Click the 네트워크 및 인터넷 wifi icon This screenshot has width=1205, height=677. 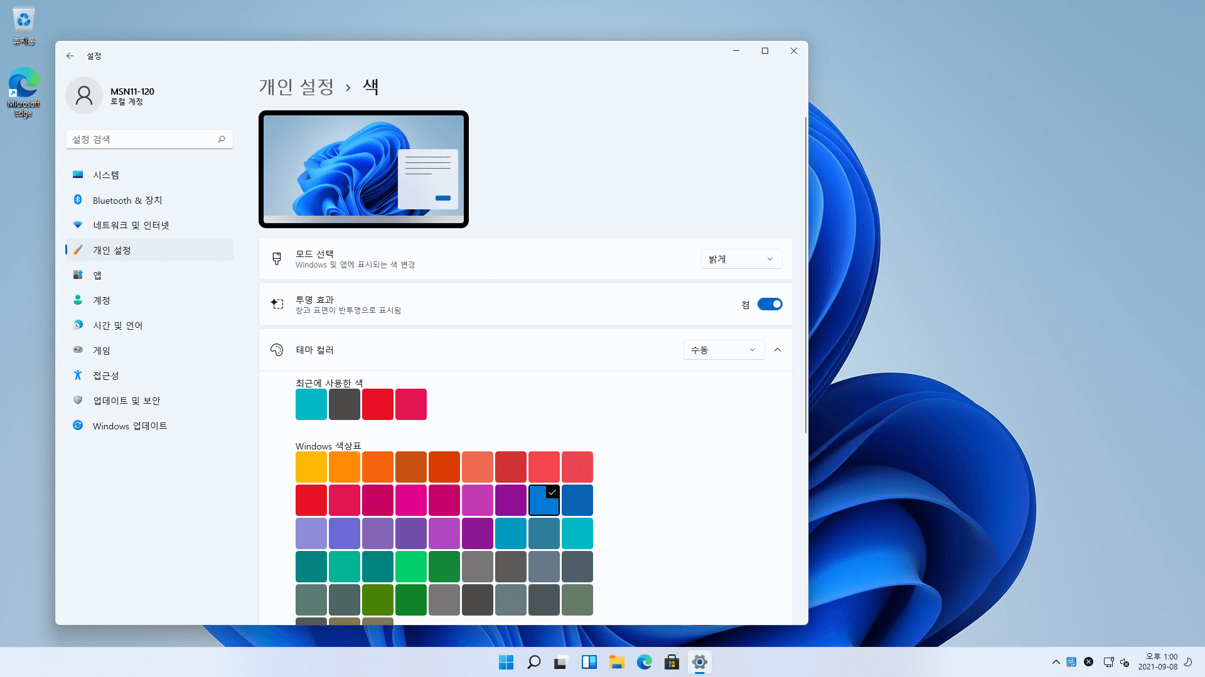click(x=78, y=225)
